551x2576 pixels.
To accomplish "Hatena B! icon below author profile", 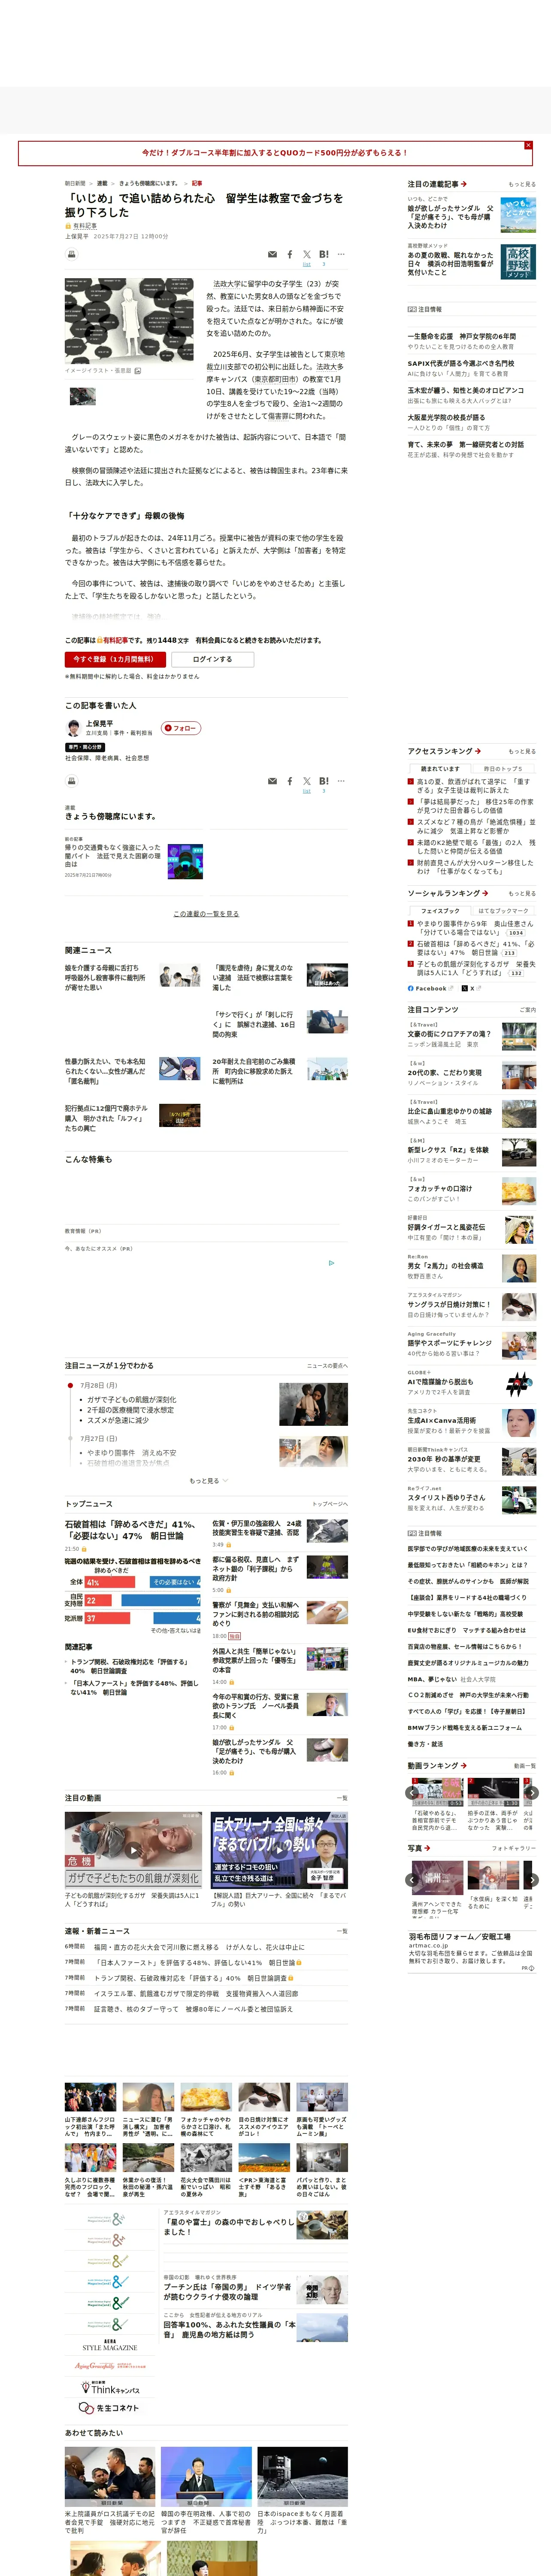I will tap(324, 781).
